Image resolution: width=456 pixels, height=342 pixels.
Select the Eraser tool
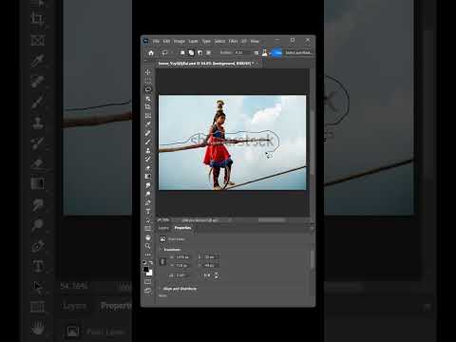[x=148, y=167]
